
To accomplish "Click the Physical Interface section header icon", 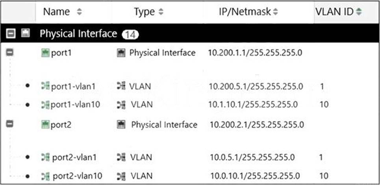I will 26,34.
